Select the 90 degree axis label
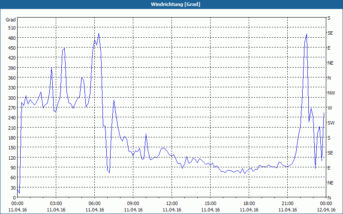The height and width of the screenshot is (214, 343). (x=13, y=168)
